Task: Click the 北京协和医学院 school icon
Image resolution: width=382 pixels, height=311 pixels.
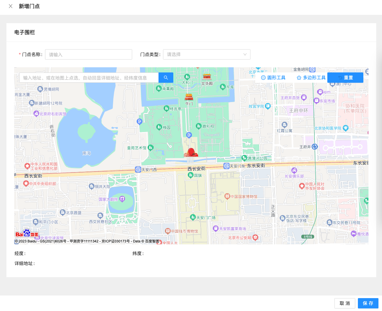Action: point(345,128)
